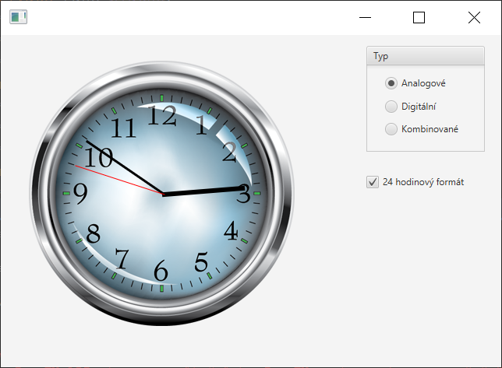The image size is (502, 368).
Task: Click the number 6 on the clock
Action: point(161,271)
